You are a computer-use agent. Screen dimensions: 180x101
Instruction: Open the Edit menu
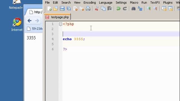coord(55,3)
